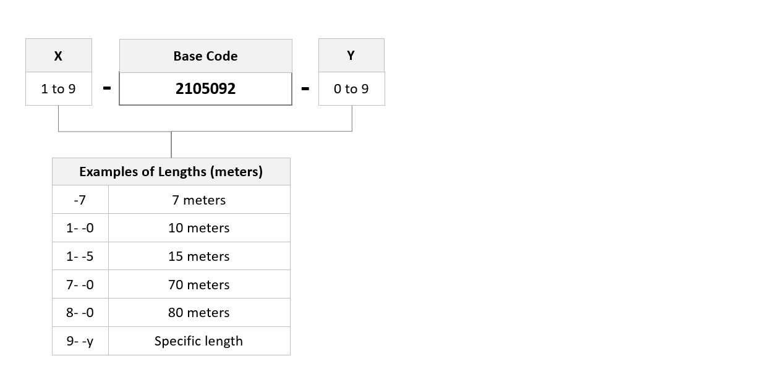Image resolution: width=779 pixels, height=390 pixels.
Task: Click the '80 meters' cell
Action: (199, 313)
